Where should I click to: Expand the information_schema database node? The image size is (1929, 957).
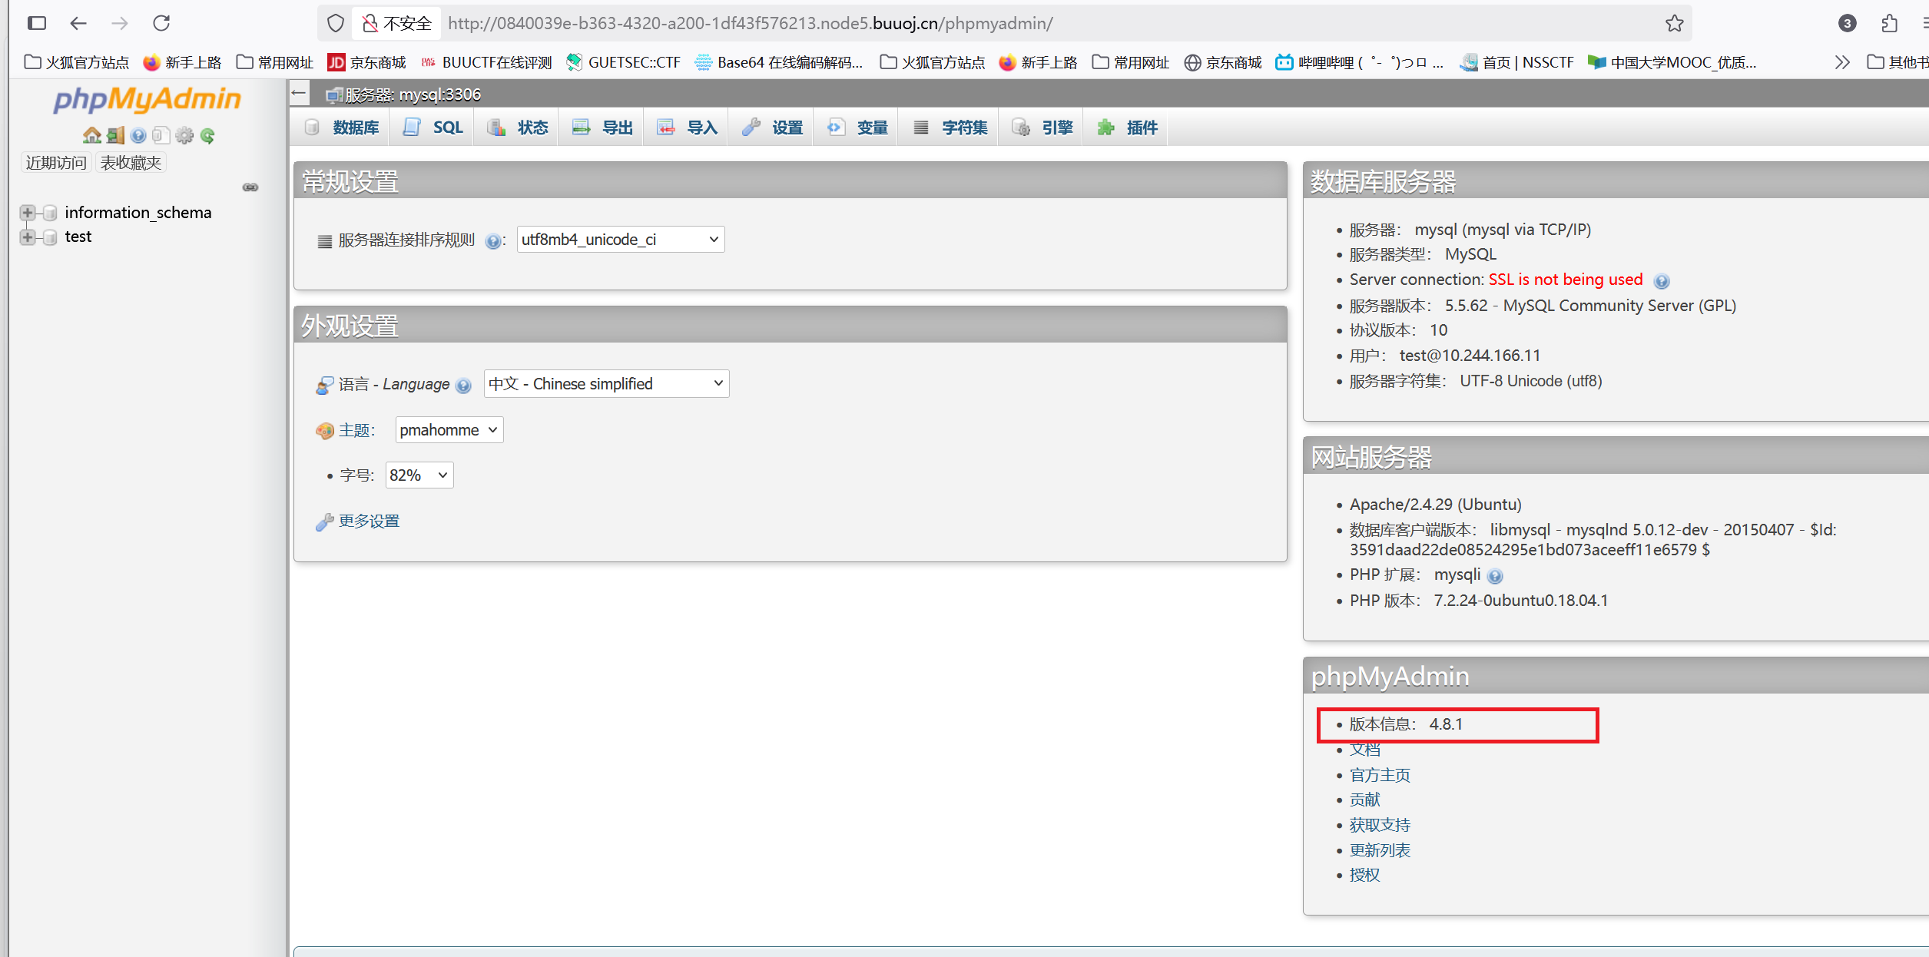tap(28, 213)
